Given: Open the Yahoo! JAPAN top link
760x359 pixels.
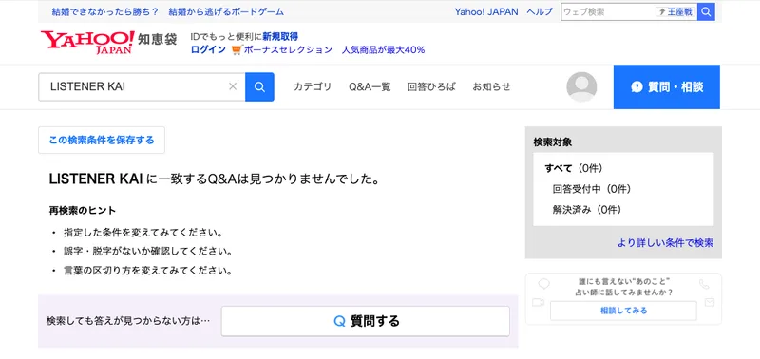Looking at the screenshot, I should pyautogui.click(x=486, y=12).
